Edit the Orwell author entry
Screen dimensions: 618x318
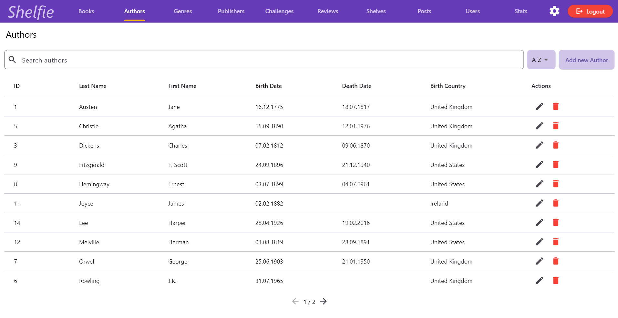click(x=540, y=261)
